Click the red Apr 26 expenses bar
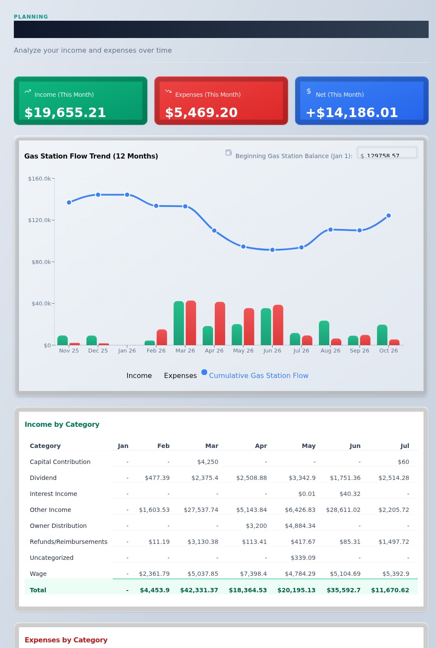This screenshot has width=436, height=648. click(x=220, y=324)
